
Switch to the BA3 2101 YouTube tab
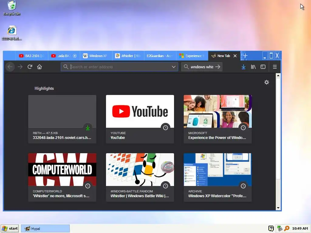coord(32,56)
